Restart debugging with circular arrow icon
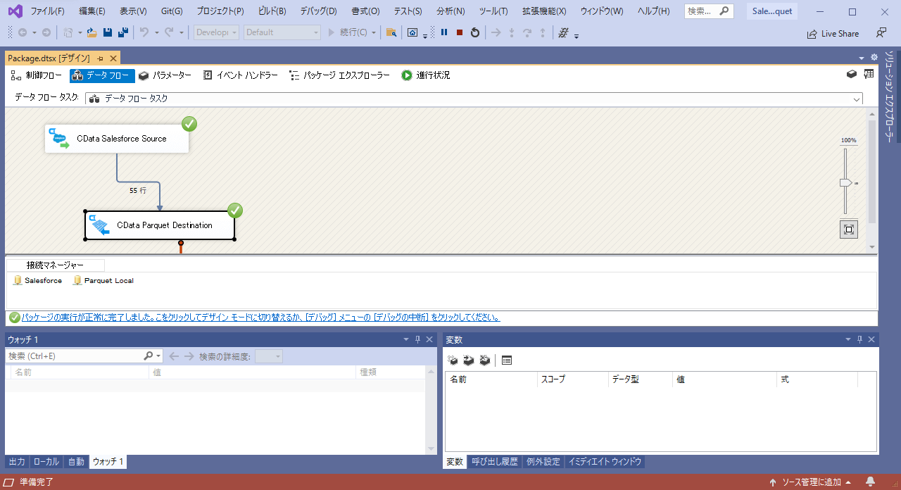The width and height of the screenshot is (901, 490). coord(475,32)
